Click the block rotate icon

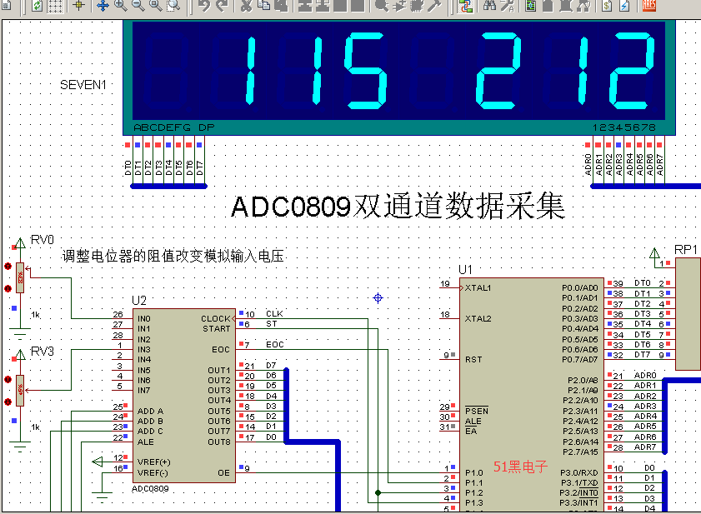coord(340,6)
